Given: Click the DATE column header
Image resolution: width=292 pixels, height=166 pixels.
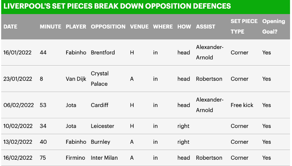Looking at the screenshot, I should tap(11, 27).
